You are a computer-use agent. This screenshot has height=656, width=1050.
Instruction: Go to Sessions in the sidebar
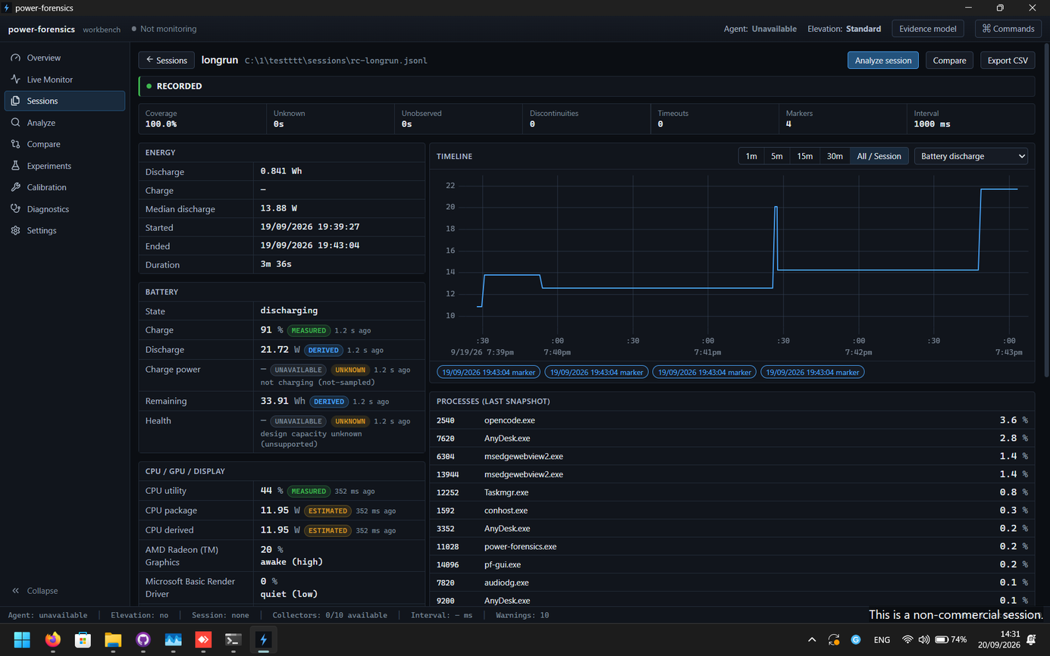[x=65, y=101]
